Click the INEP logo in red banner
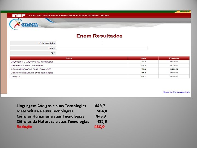 click(x=19, y=15)
